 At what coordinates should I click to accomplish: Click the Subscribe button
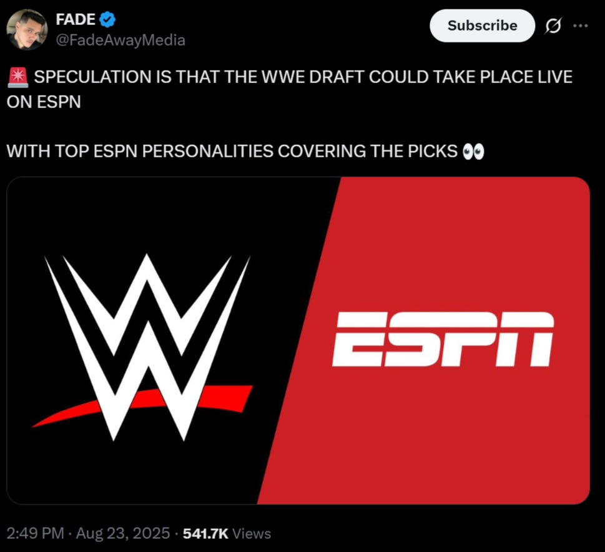[482, 26]
